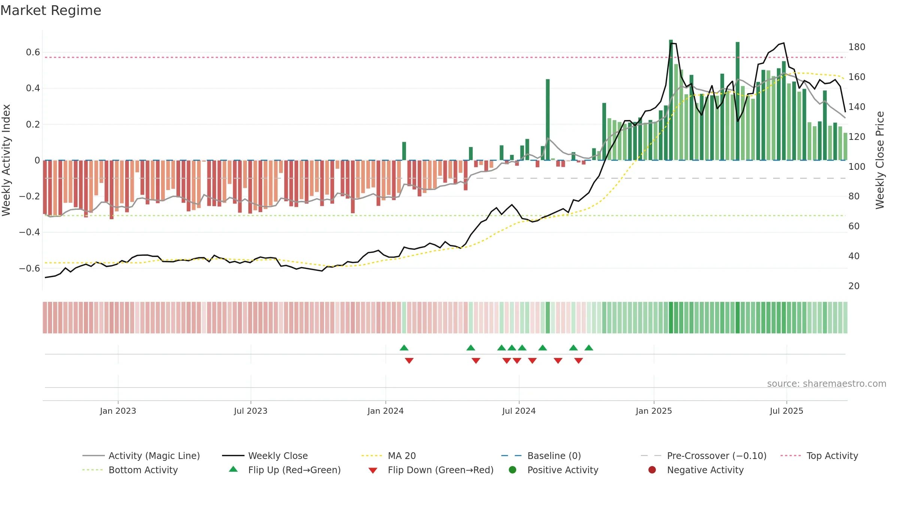Click the Jul 2024 axis label
The width and height of the screenshot is (899, 505).
pos(519,411)
